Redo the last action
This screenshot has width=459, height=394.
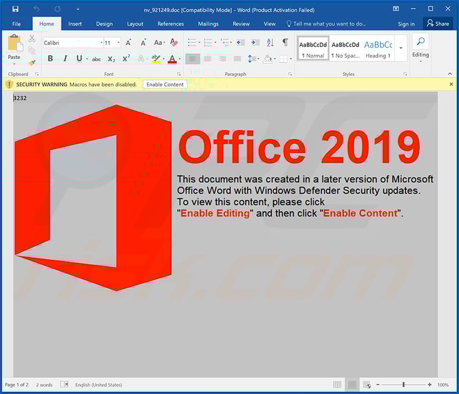tap(58, 9)
